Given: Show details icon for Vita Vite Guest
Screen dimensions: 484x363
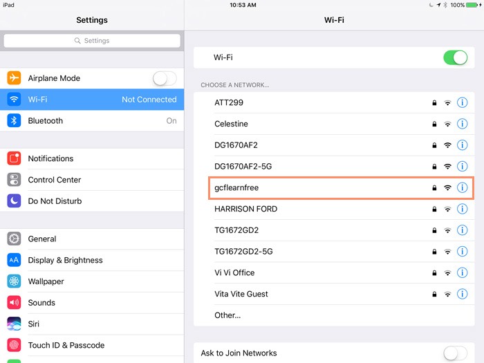Looking at the screenshot, I should 463,294.
